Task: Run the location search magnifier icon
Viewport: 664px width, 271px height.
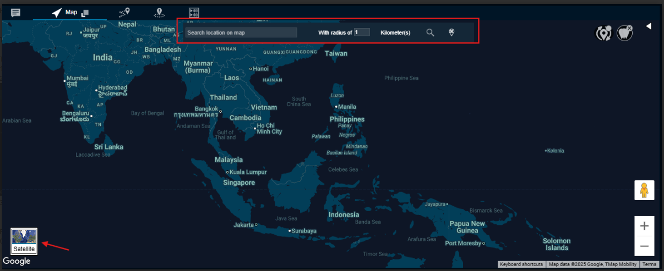Action: click(x=431, y=32)
